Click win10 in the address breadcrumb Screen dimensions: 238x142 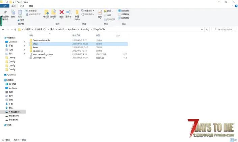pos(61,29)
